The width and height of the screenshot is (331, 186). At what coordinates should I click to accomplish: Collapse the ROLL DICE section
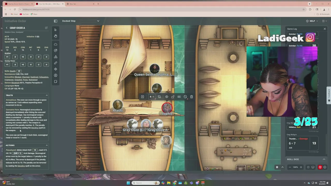tap(324, 159)
